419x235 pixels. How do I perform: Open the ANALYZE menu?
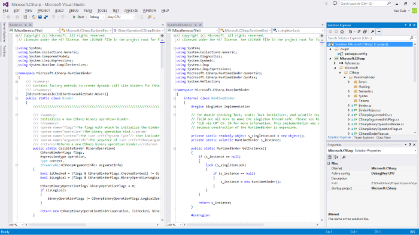click(131, 11)
